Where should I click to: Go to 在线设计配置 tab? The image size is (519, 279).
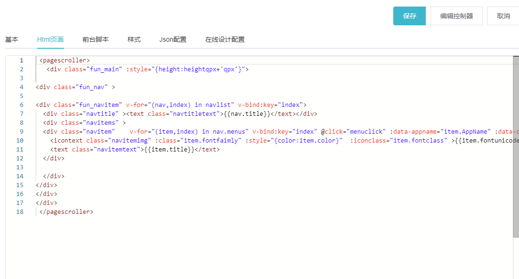pos(225,40)
